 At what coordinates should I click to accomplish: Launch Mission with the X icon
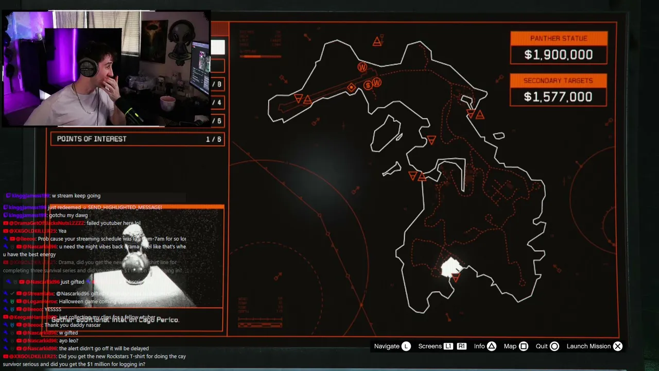tap(618, 346)
